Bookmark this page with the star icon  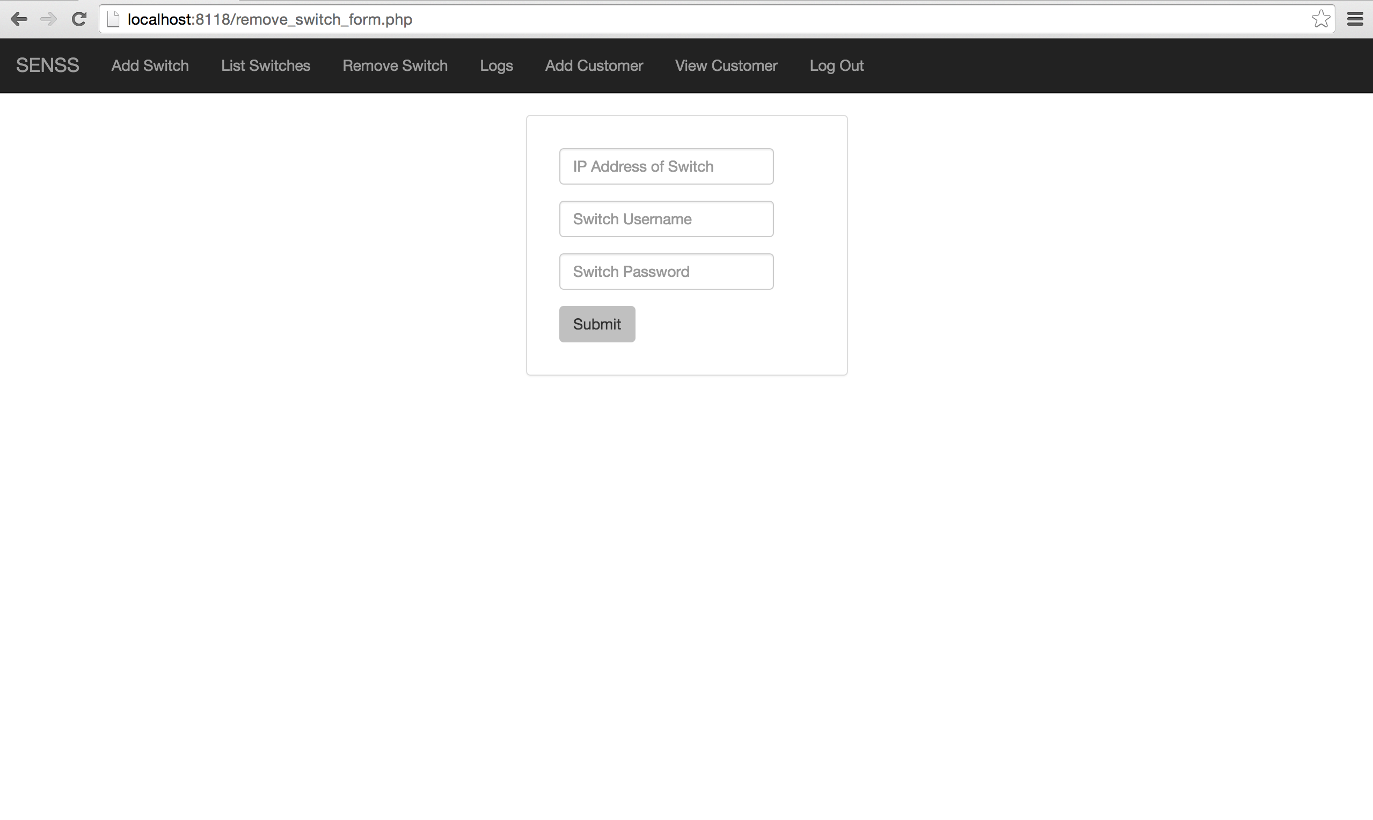pos(1320,19)
